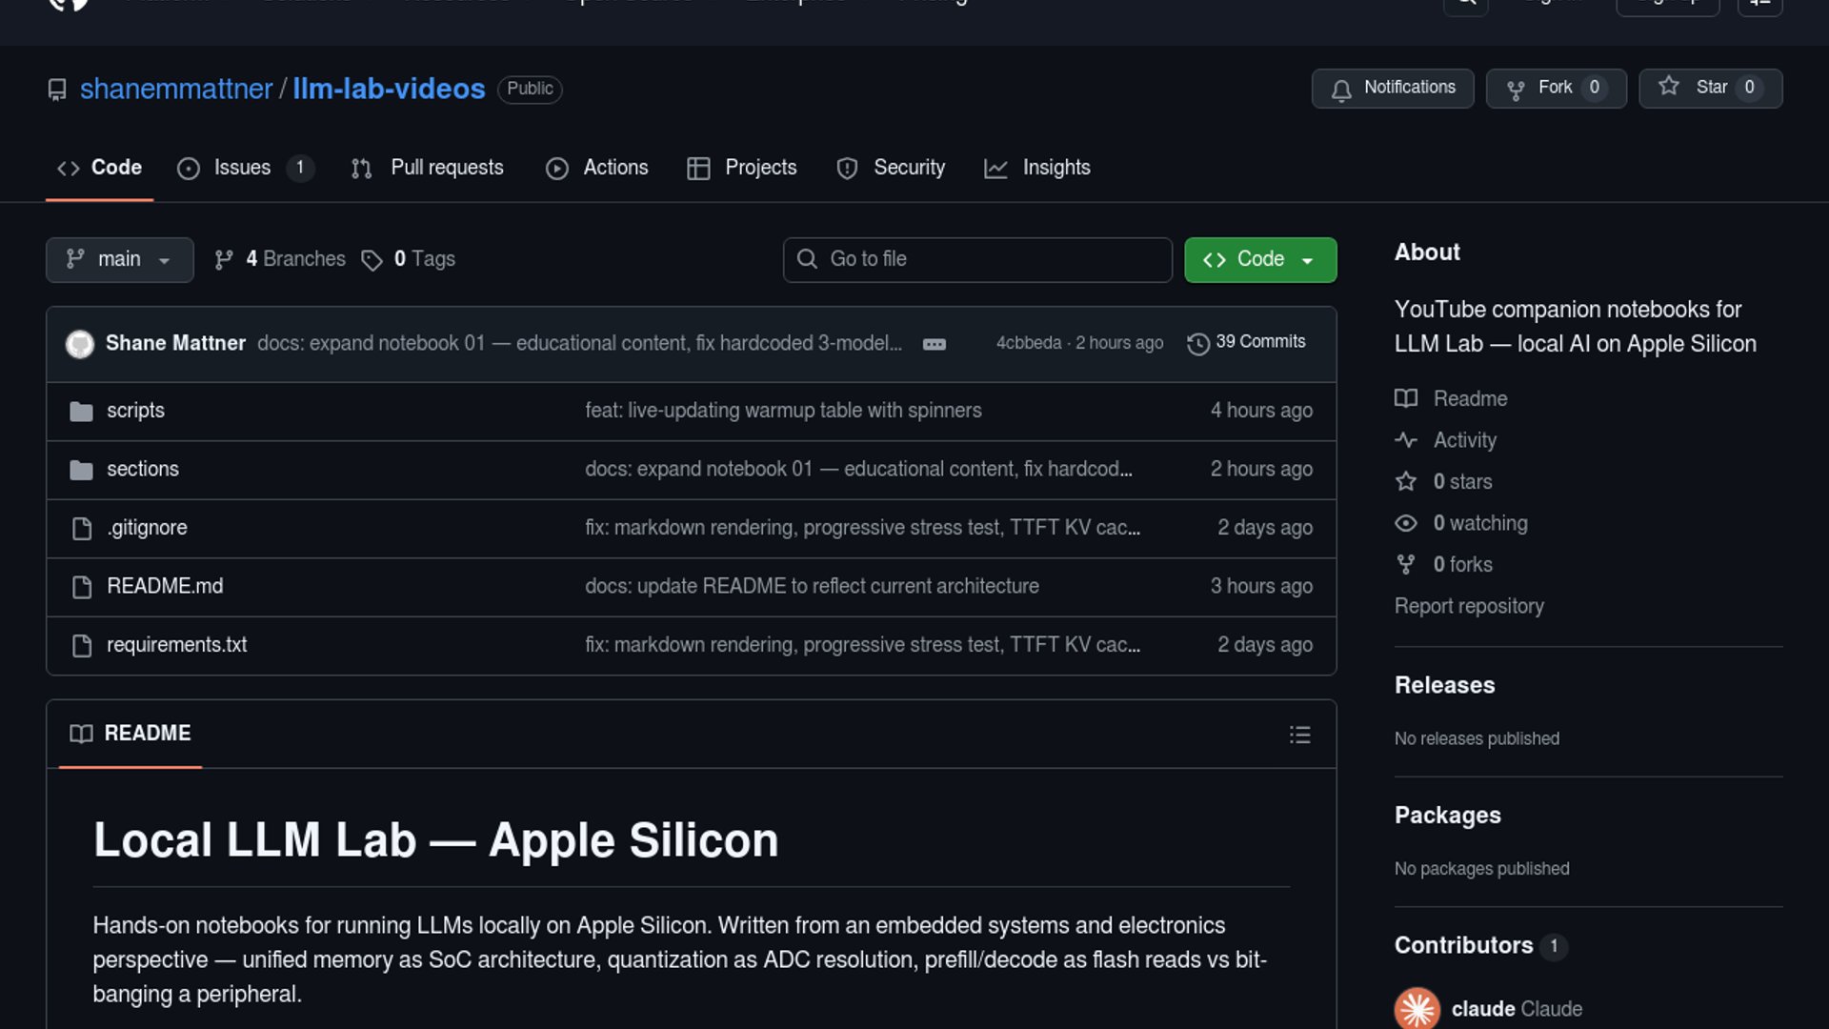
Task: Open the README.md file
Action: click(x=165, y=587)
